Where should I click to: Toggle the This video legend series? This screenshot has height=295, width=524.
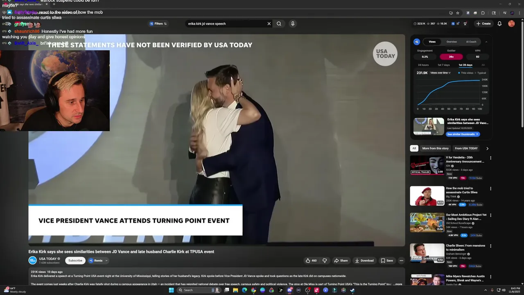coord(465,73)
